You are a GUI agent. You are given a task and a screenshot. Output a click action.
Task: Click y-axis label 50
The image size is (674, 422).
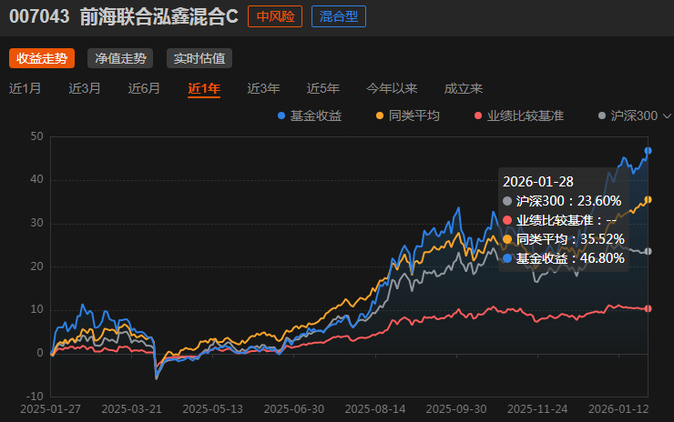click(x=37, y=136)
